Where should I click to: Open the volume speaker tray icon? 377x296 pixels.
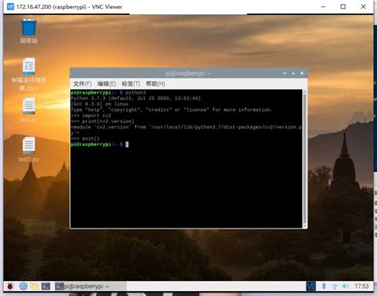click(345, 286)
